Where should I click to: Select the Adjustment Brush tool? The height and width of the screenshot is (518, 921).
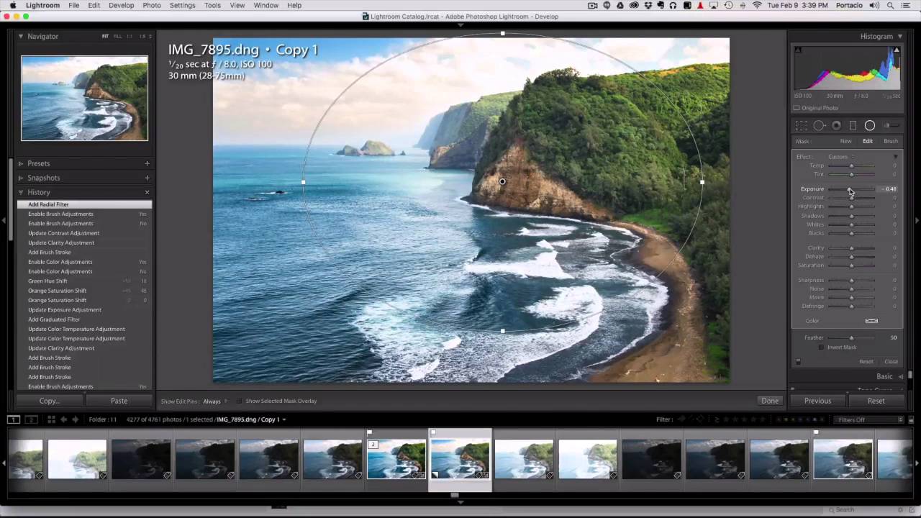pyautogui.click(x=891, y=125)
